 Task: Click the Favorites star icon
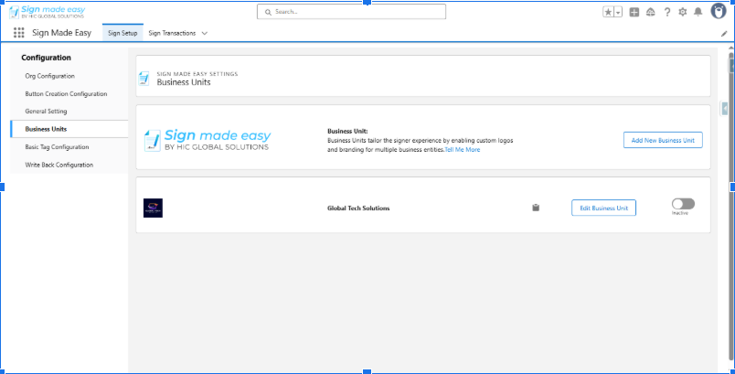pyautogui.click(x=608, y=13)
